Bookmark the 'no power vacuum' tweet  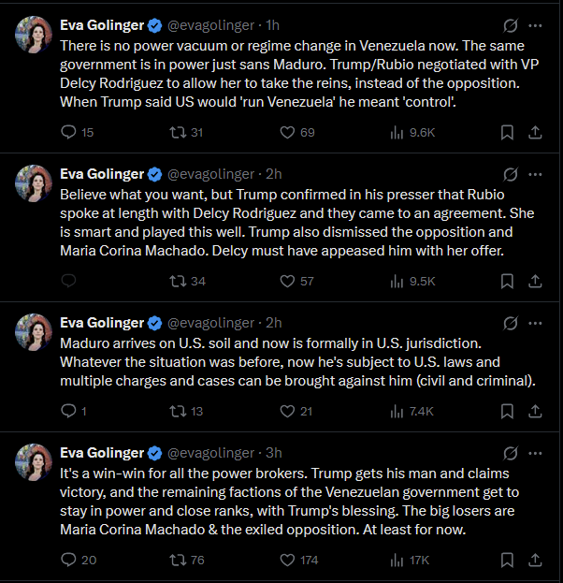pyautogui.click(x=507, y=132)
